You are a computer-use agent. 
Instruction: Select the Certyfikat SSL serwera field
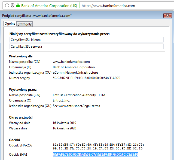point(86,47)
